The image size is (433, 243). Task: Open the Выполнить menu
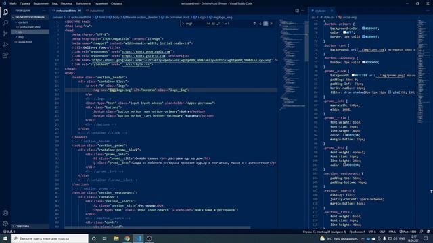pos(83,3)
